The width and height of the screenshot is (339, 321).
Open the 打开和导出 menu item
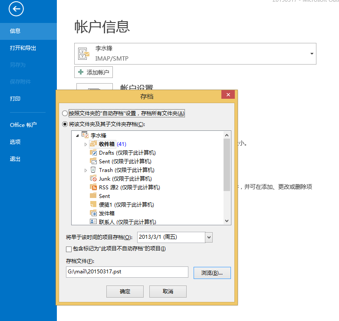pos(23,48)
